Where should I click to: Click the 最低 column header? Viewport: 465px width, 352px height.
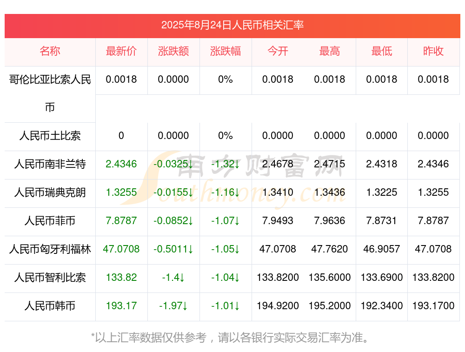pos(382,51)
